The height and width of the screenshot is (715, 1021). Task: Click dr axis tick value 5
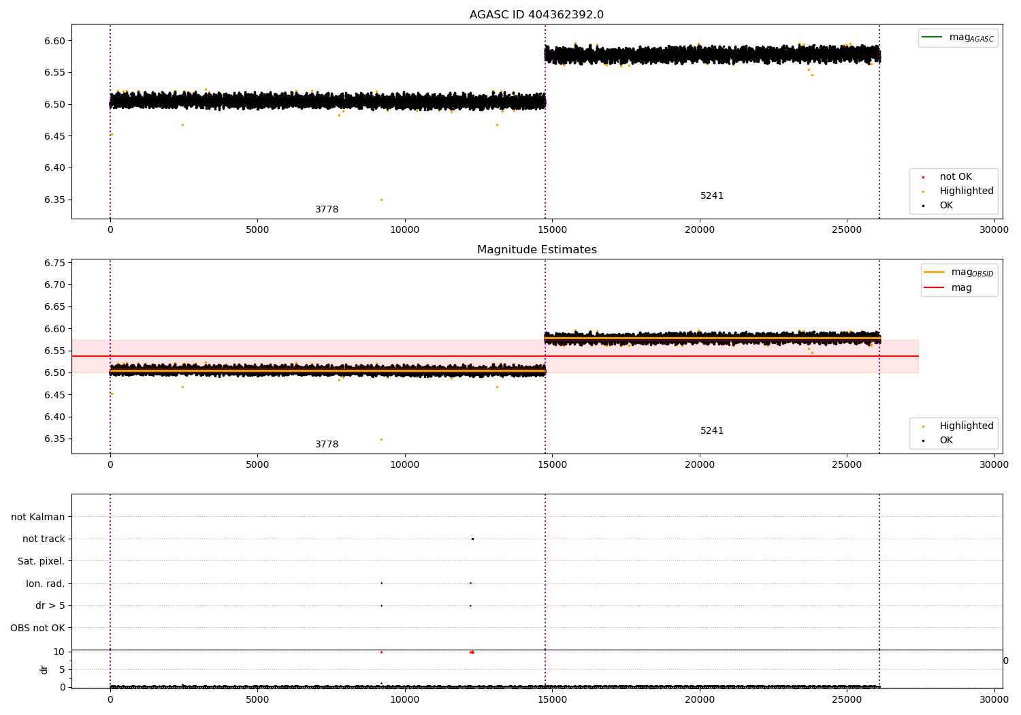62,669
